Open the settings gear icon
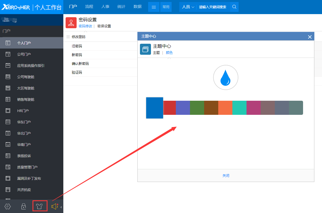Viewport: 322px width, 213px height. [8, 207]
